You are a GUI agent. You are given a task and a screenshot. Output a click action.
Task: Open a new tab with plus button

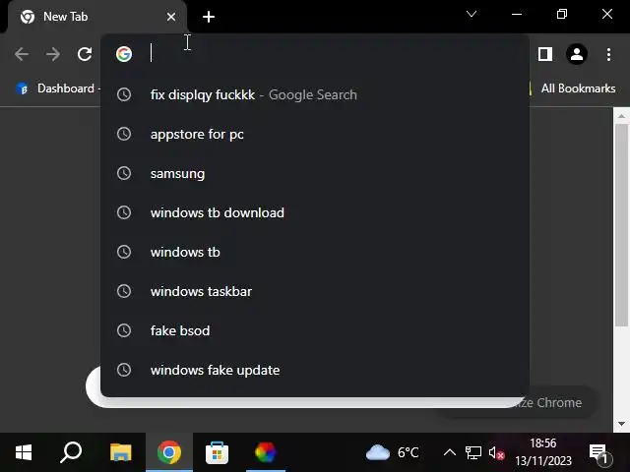pos(209,17)
